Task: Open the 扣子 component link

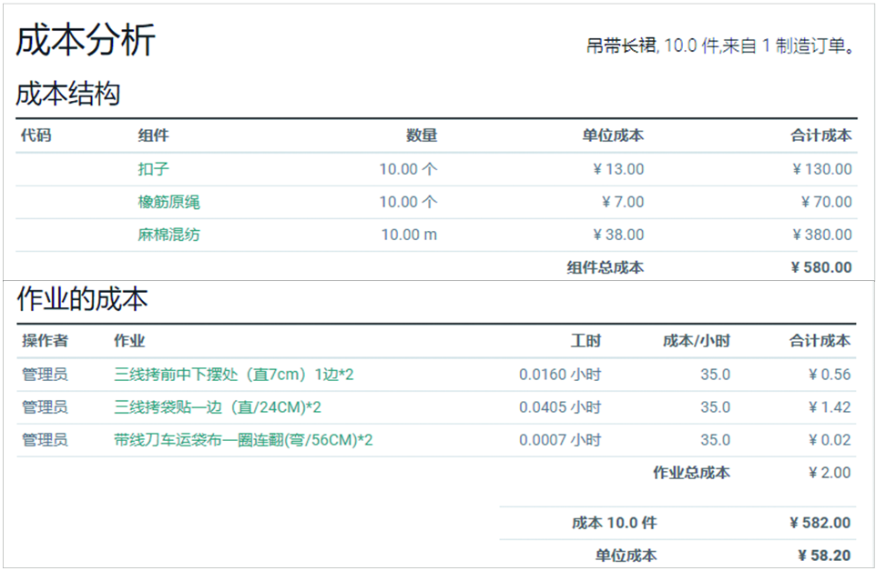Action: coord(154,169)
